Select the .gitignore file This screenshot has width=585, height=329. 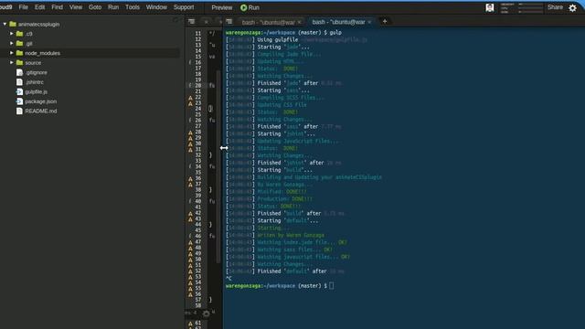(37, 72)
